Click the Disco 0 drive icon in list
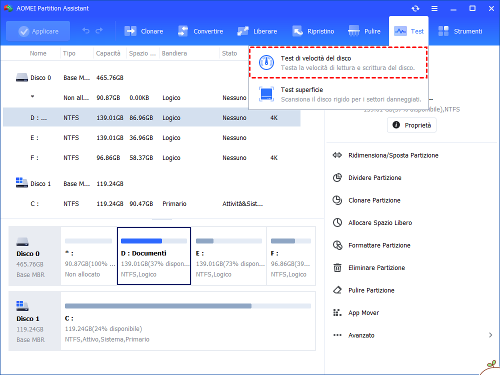The height and width of the screenshot is (375, 500). click(22, 77)
